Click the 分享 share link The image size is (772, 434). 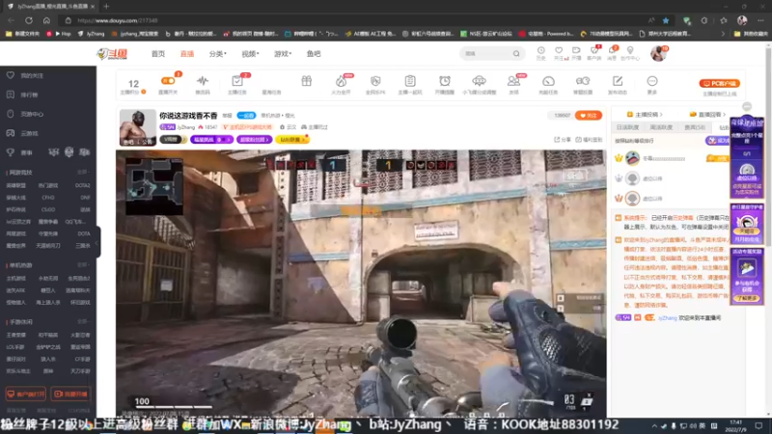pyautogui.click(x=562, y=140)
